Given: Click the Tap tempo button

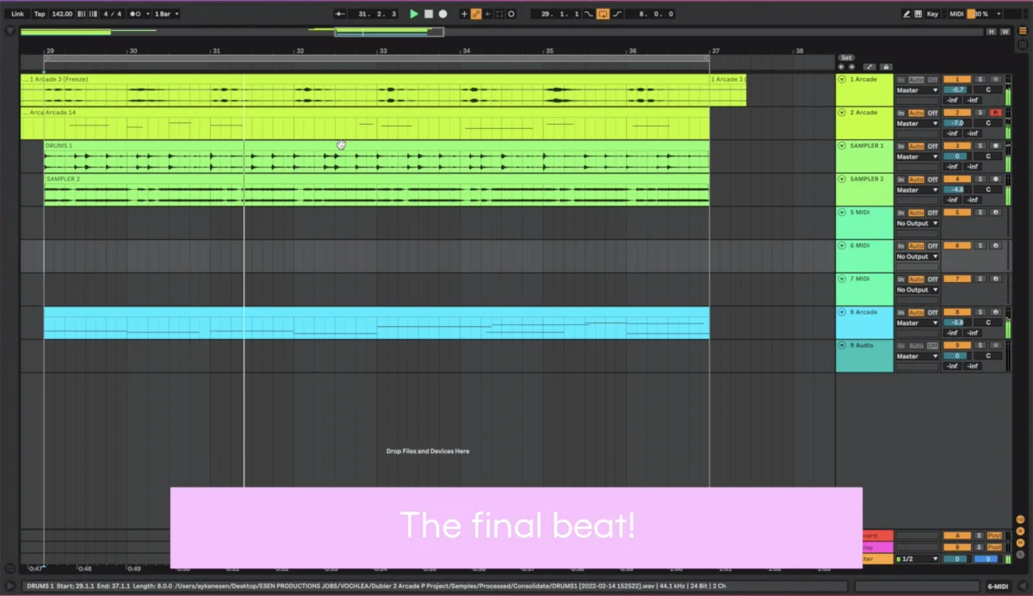Looking at the screenshot, I should [40, 14].
